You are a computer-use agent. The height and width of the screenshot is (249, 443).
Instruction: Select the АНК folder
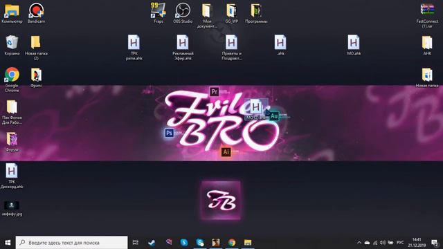click(x=427, y=45)
